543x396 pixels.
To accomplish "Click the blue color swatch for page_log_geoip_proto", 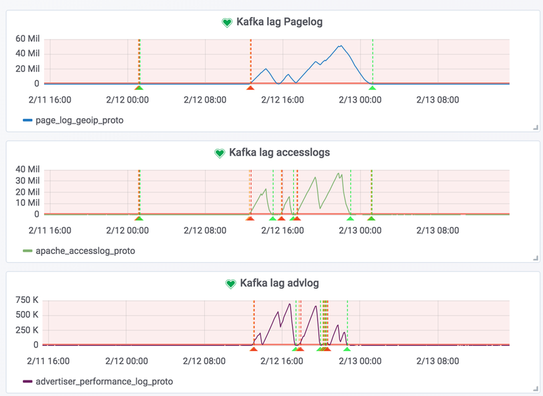I will point(27,120).
